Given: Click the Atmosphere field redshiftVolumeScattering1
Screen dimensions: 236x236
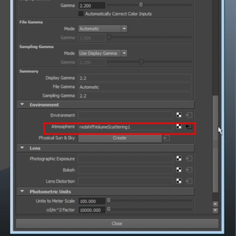Looking at the screenshot, I should [x=126, y=127].
